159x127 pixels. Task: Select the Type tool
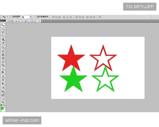coord(3,80)
